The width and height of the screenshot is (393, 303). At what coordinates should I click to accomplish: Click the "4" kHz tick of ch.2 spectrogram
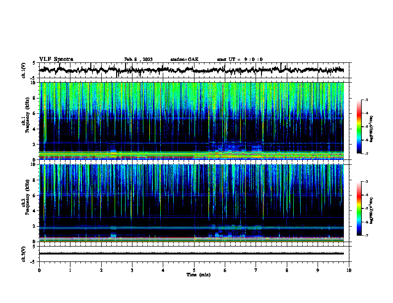(x=34, y=211)
